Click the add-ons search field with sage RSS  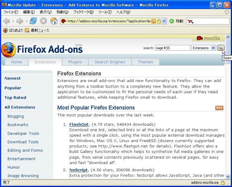tap(173, 48)
